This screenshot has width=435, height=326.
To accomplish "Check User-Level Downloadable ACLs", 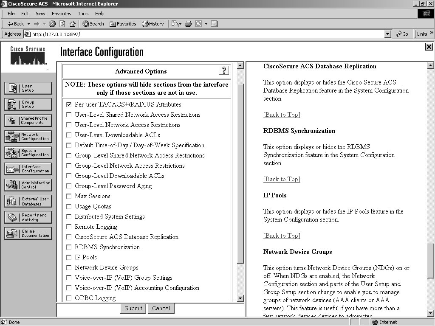I will pos(69,135).
